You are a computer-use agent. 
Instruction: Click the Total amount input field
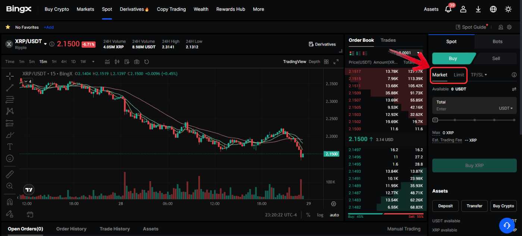click(474, 106)
